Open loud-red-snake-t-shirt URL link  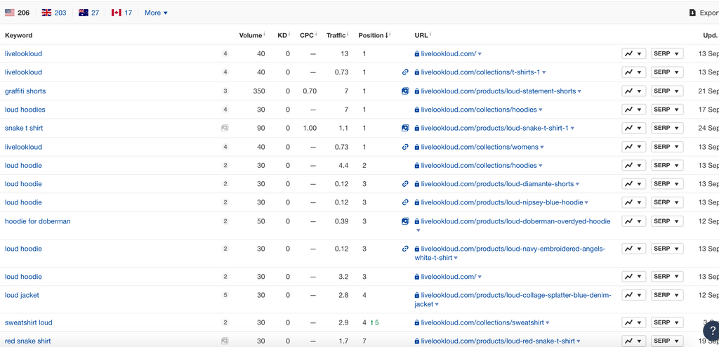(x=498, y=341)
